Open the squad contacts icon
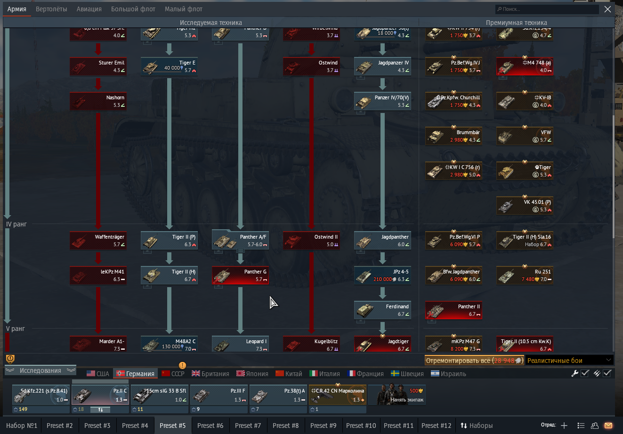Viewport: 623px width, 434px height. [595, 426]
